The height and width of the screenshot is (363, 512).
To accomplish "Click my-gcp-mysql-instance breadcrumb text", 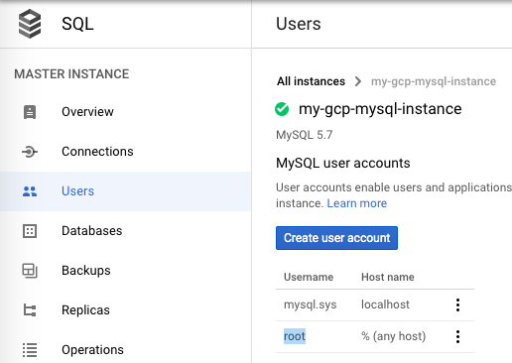I will [x=434, y=81].
